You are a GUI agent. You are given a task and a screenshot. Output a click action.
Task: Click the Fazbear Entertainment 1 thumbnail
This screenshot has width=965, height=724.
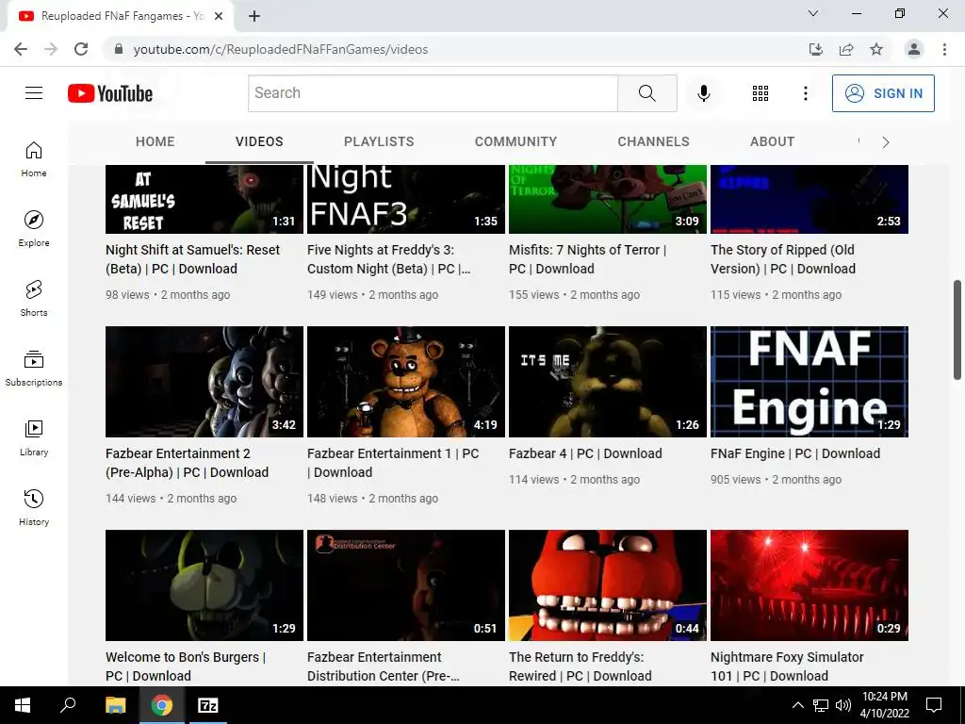click(x=405, y=382)
